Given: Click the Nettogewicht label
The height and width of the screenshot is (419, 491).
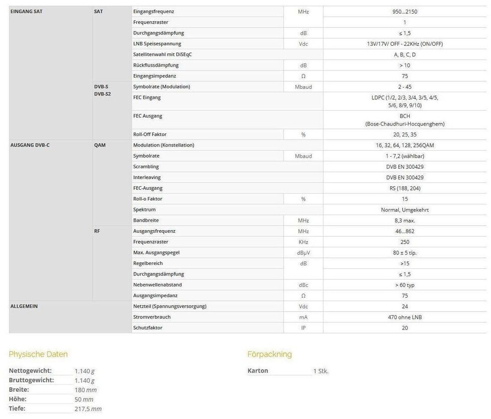Looking at the screenshot, I should (x=31, y=371).
